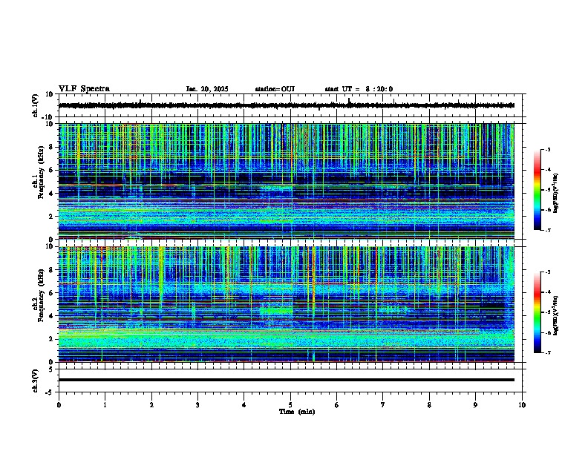
Task: Click time axis tick label "3"
Action: tap(197, 405)
